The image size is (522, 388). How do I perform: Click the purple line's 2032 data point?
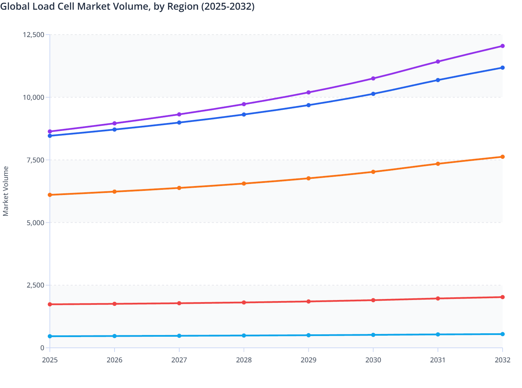[x=502, y=46]
